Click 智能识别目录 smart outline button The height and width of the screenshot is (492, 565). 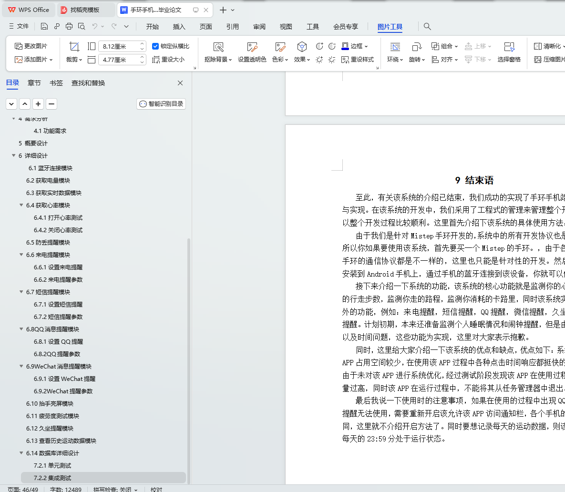click(161, 104)
